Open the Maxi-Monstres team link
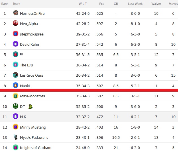178x151 pixels. click(x=32, y=96)
